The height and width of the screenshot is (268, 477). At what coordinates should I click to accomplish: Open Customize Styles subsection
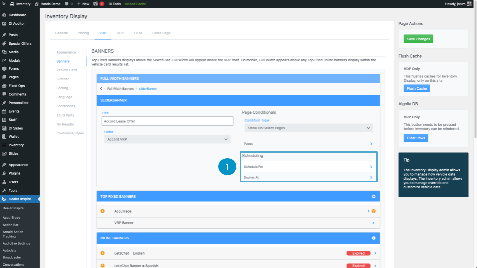[x=70, y=133]
